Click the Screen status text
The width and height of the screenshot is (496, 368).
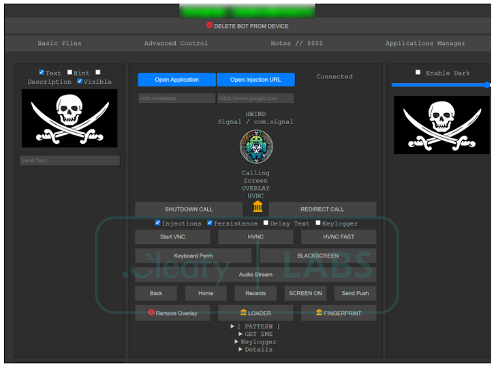255,181
